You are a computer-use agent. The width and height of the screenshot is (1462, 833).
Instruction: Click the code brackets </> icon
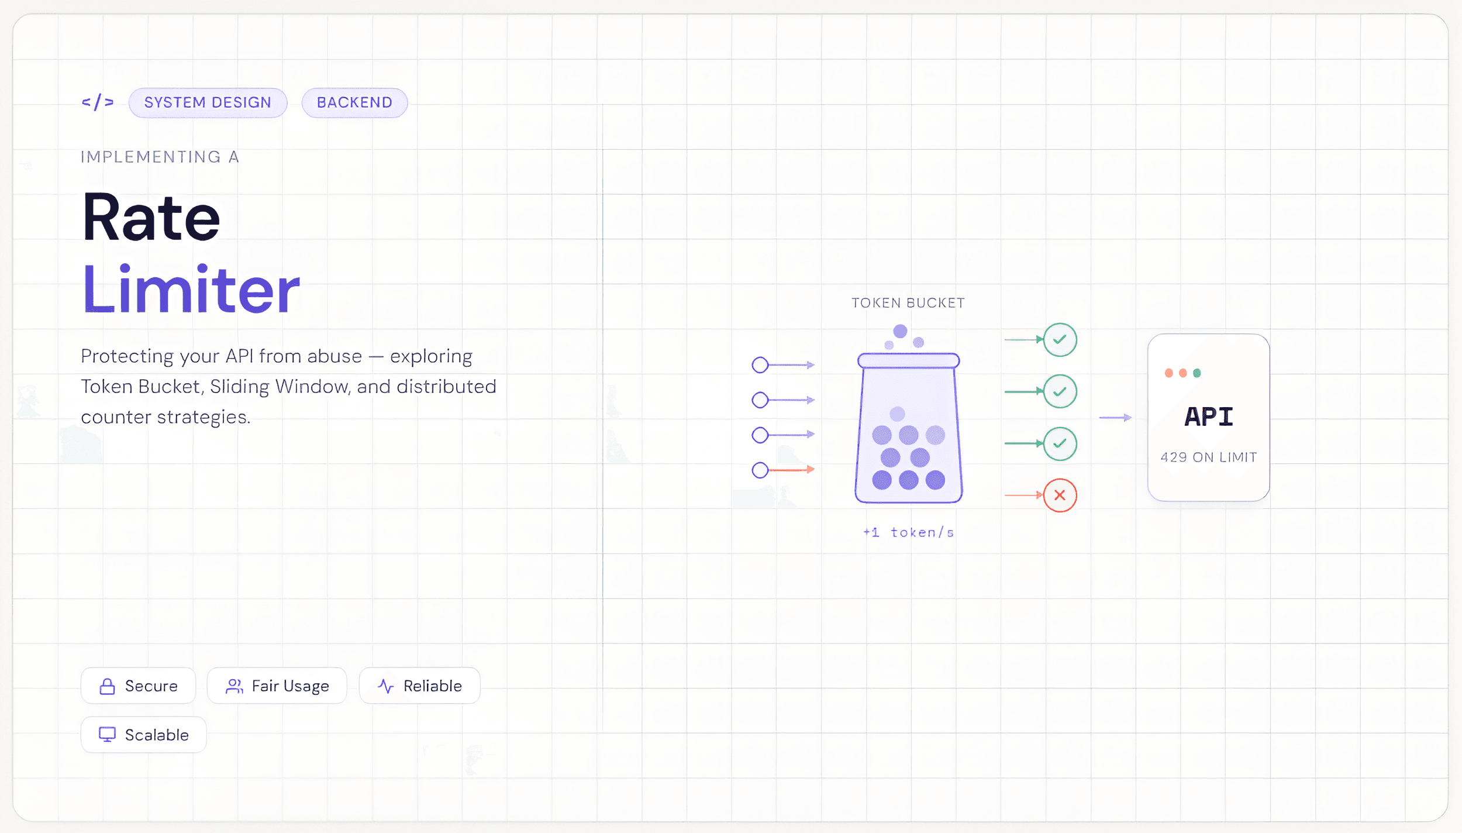(98, 102)
